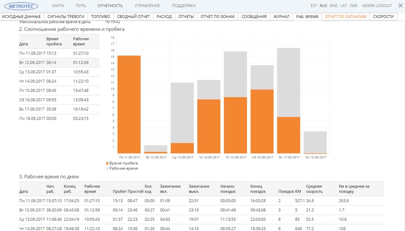Switch language to ENG
Viewport: 405px width, 231px height.
[x=333, y=6]
